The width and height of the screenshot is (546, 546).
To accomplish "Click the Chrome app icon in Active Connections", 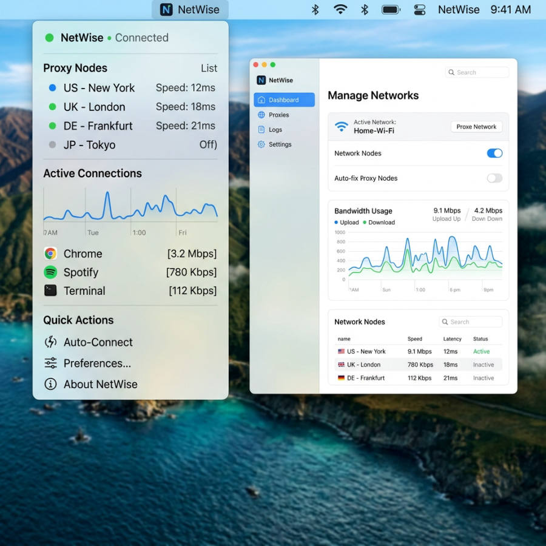I will [50, 254].
